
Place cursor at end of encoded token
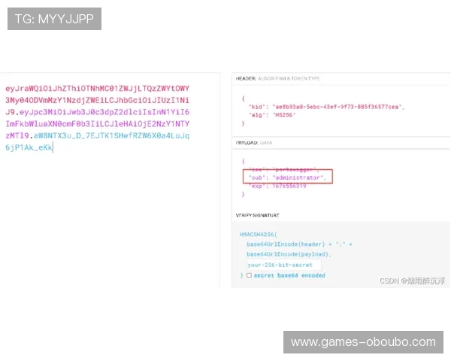[x=53, y=148]
